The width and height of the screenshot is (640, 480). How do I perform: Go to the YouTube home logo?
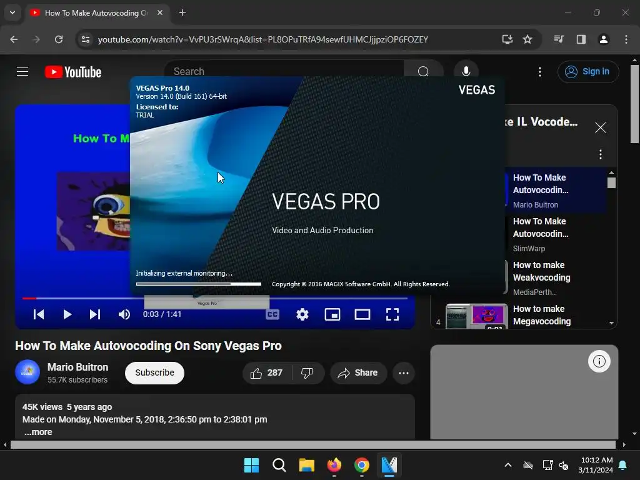pos(73,72)
